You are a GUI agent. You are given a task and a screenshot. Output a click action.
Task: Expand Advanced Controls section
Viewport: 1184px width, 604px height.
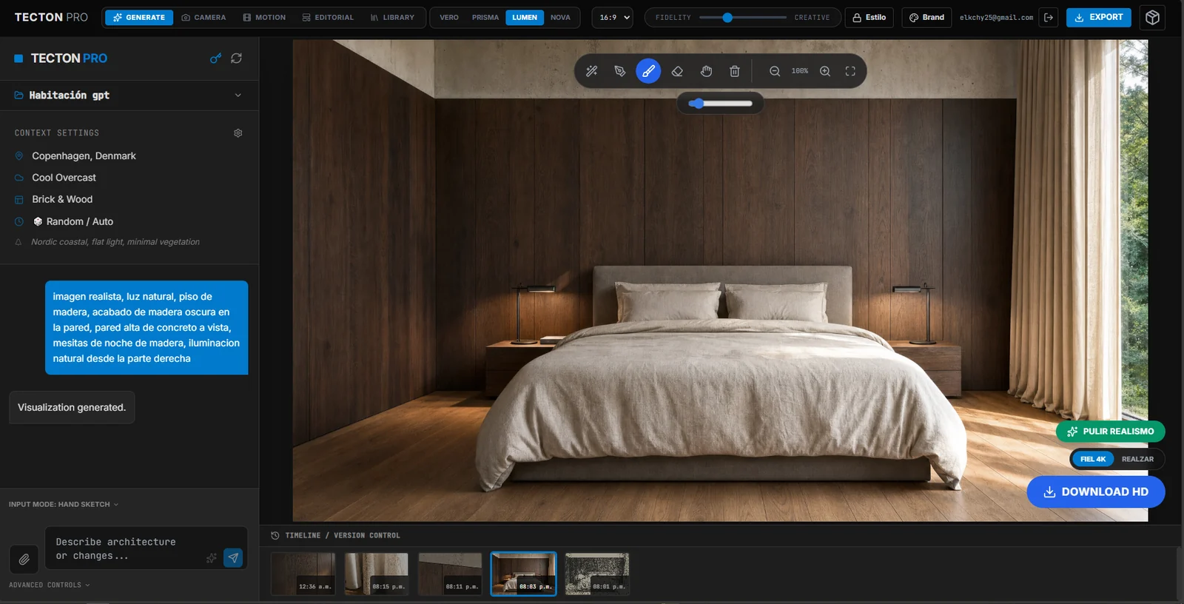[50, 585]
